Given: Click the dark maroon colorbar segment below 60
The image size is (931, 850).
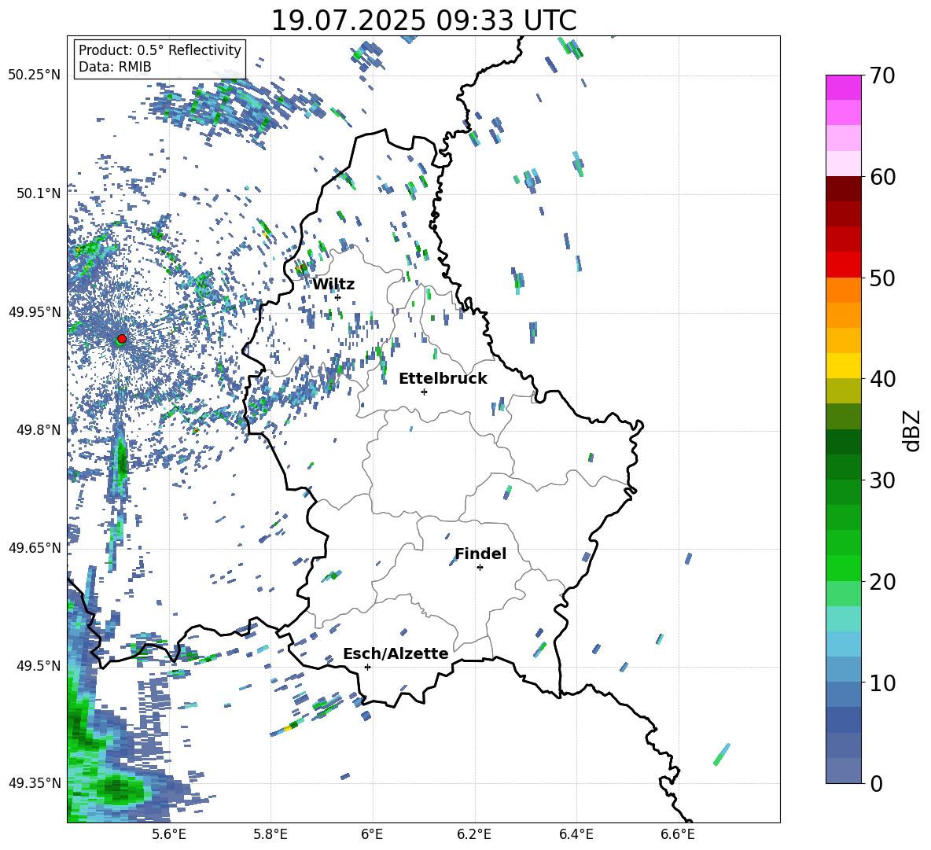Looking at the screenshot, I should (843, 189).
